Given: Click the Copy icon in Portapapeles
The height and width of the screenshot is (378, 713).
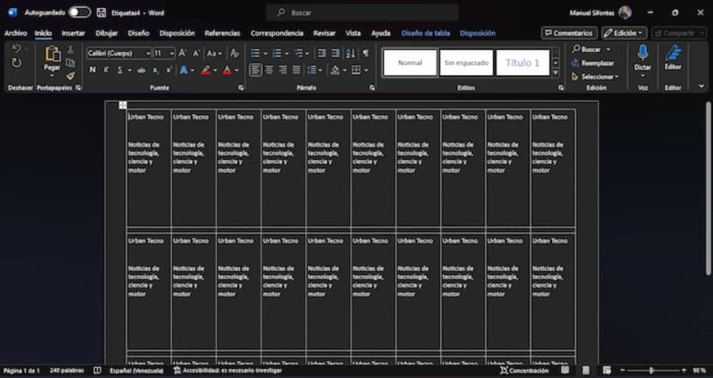Looking at the screenshot, I should pyautogui.click(x=70, y=63).
